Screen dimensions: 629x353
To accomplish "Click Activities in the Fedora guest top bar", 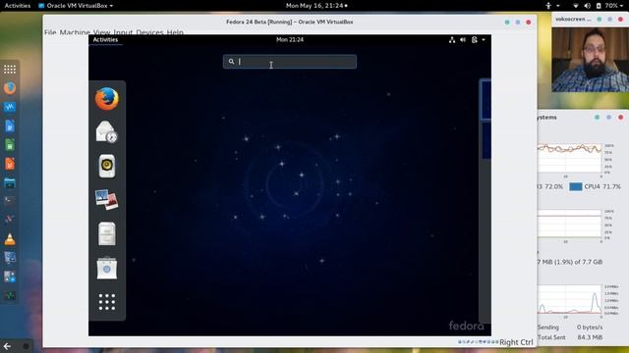I will (105, 39).
